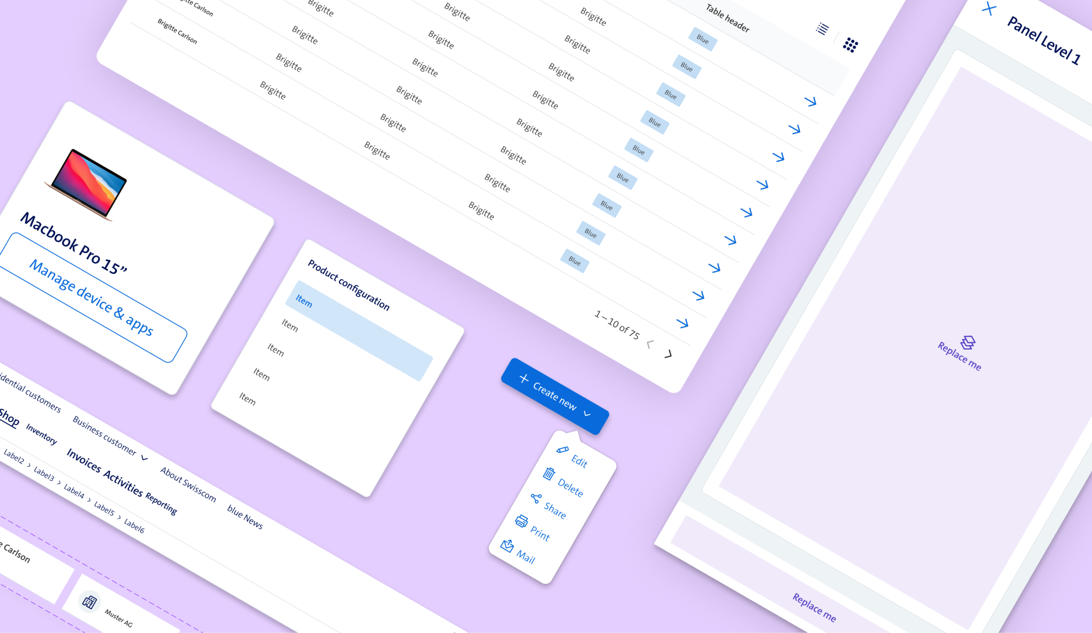This screenshot has width=1092, height=633.
Task: Choose Delete from the popup menu
Action: click(570, 488)
